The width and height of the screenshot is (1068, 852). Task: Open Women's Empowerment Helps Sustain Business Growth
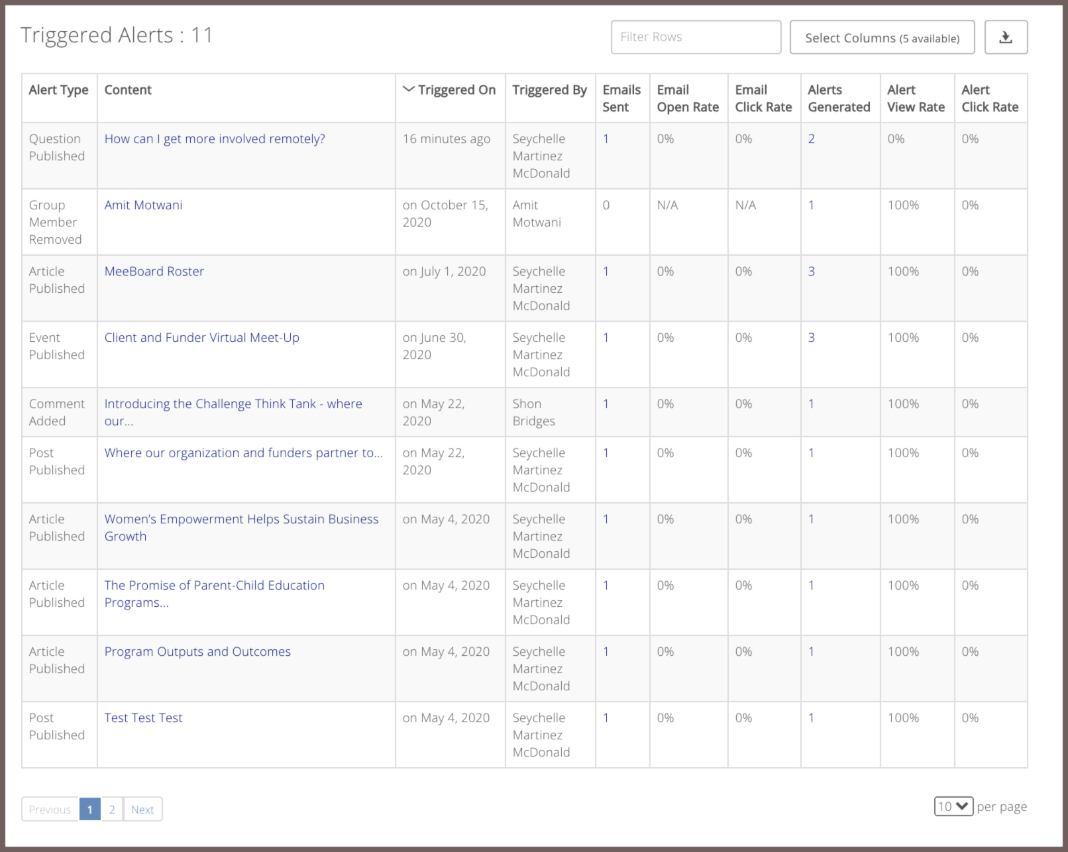point(241,527)
